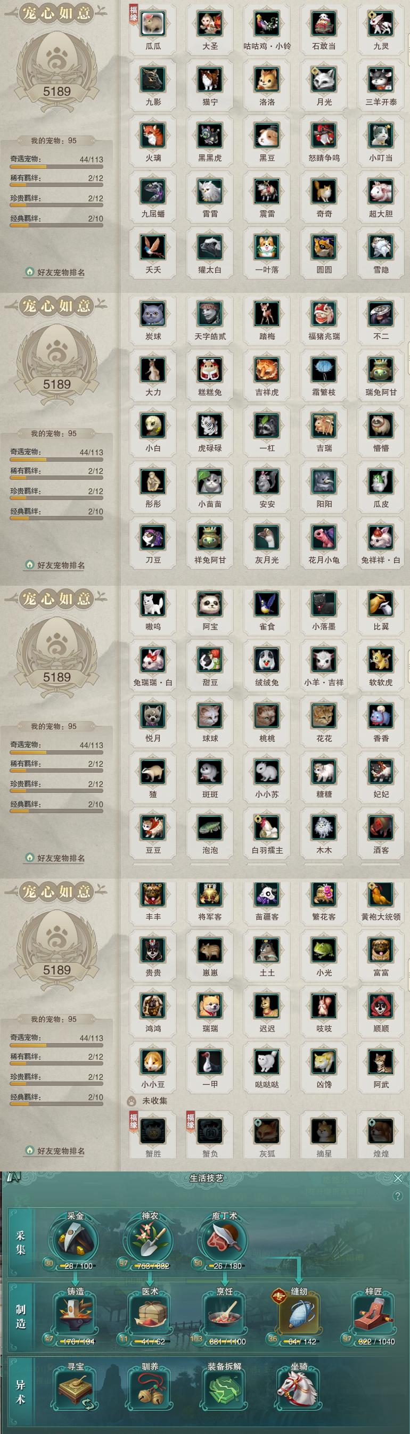
Task: Click the 烹饪 cooking skill icon
Action: pyautogui.click(x=224, y=1314)
